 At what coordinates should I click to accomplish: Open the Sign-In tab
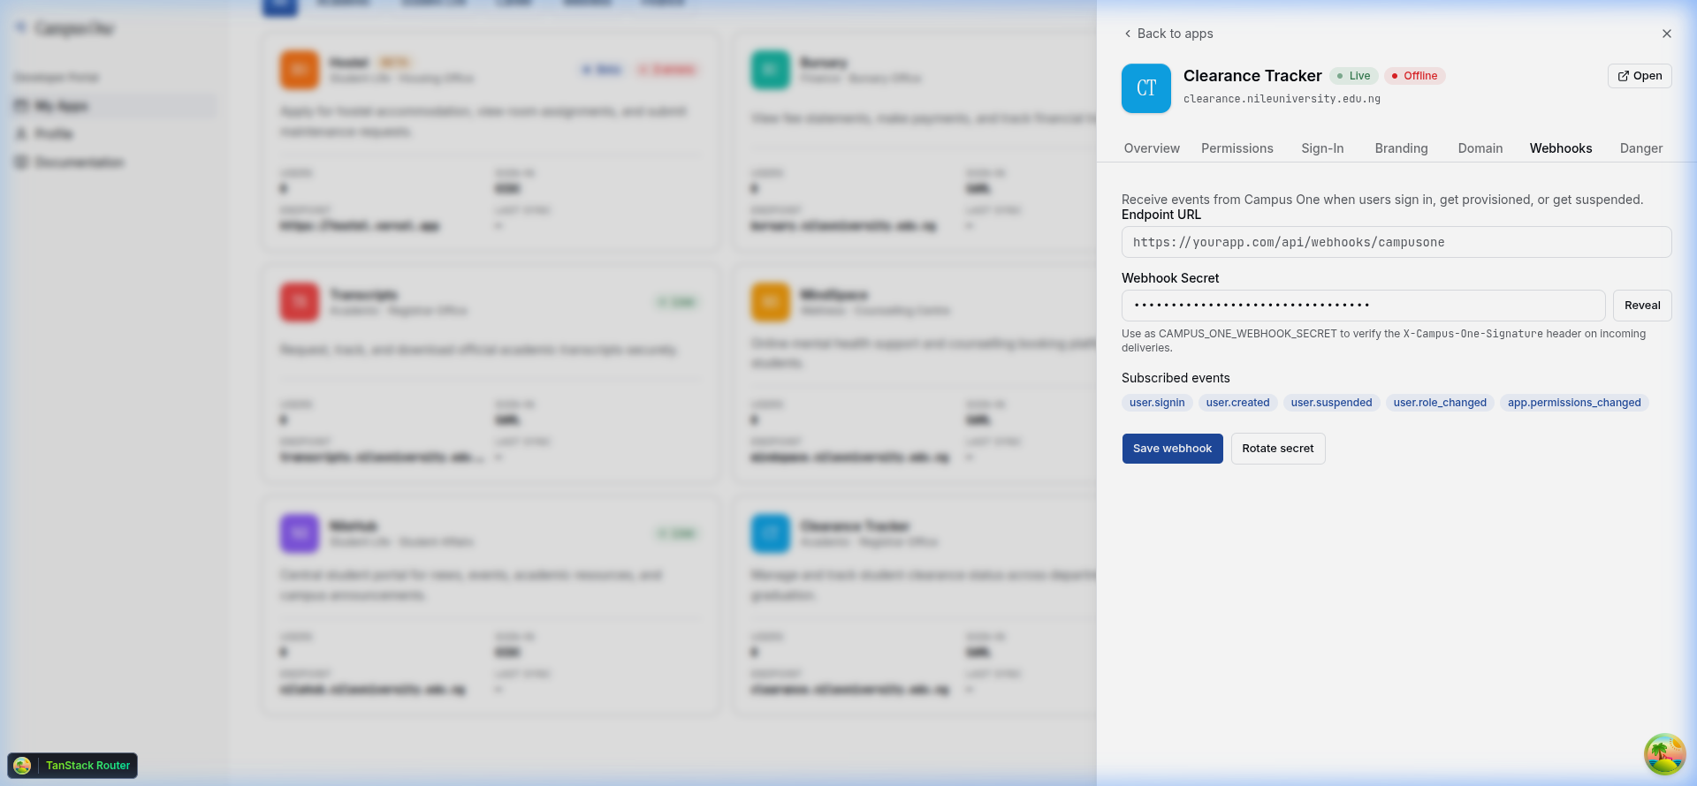(x=1322, y=148)
